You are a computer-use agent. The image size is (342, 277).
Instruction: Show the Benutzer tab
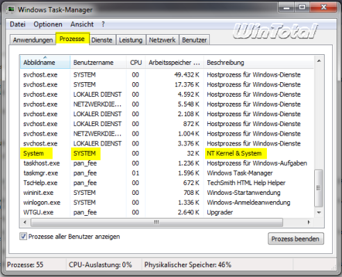194,40
